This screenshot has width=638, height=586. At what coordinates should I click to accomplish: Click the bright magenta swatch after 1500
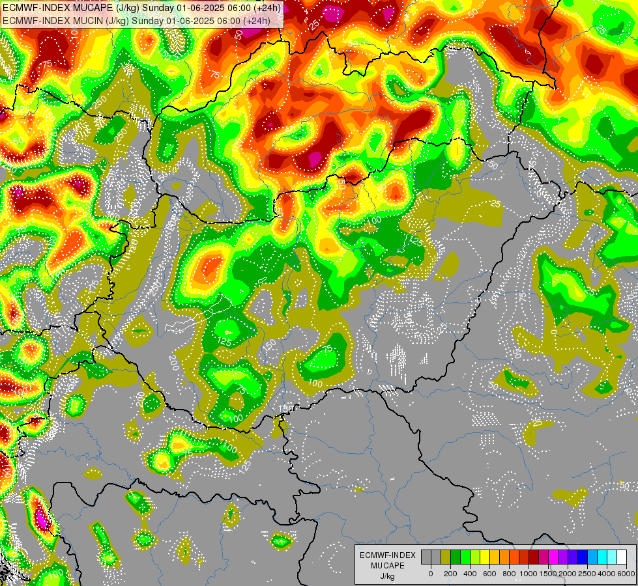point(553,557)
